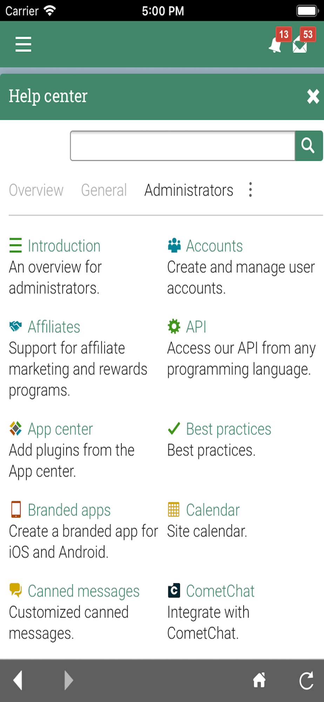Open the hamburger navigation menu

pos(23,45)
